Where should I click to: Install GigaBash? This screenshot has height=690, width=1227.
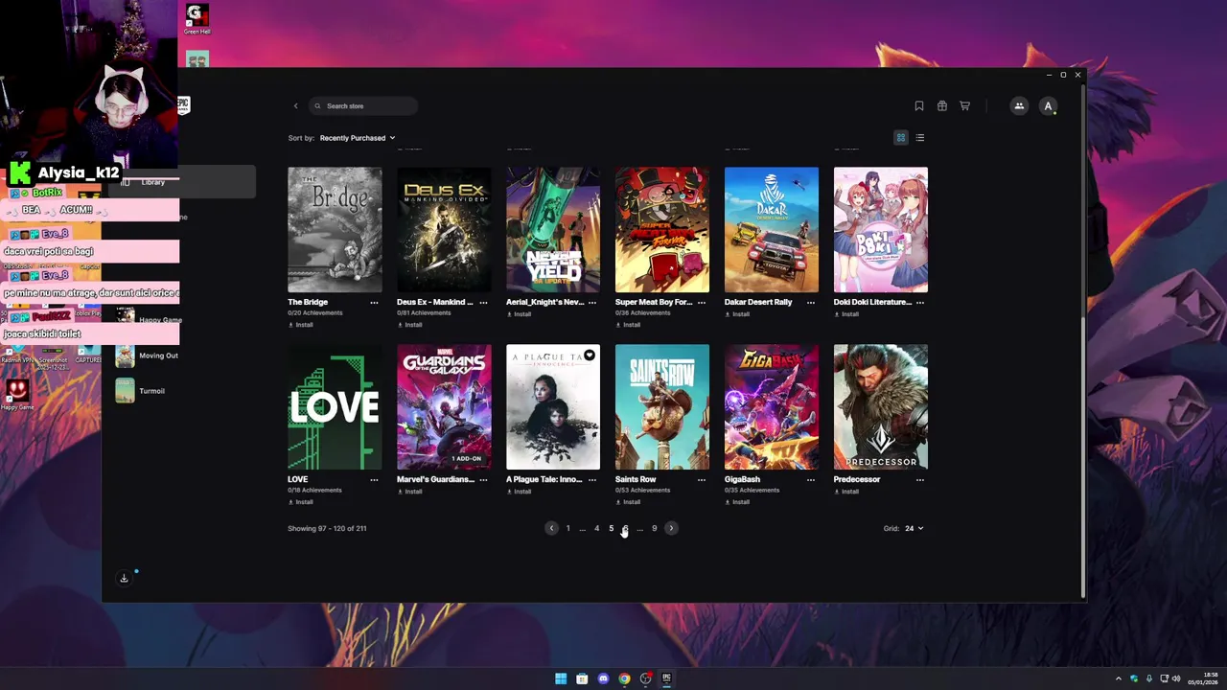[738, 502]
